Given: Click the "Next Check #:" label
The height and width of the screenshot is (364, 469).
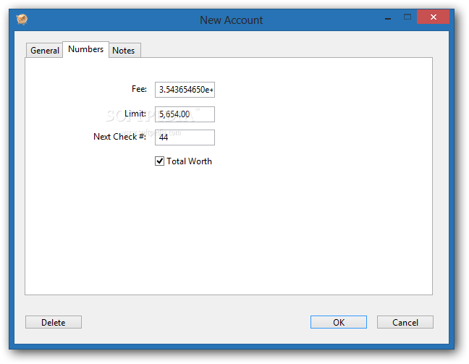Looking at the screenshot, I should [119, 137].
